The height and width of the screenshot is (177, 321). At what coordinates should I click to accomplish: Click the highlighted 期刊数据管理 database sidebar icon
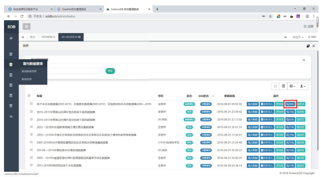click(11, 65)
